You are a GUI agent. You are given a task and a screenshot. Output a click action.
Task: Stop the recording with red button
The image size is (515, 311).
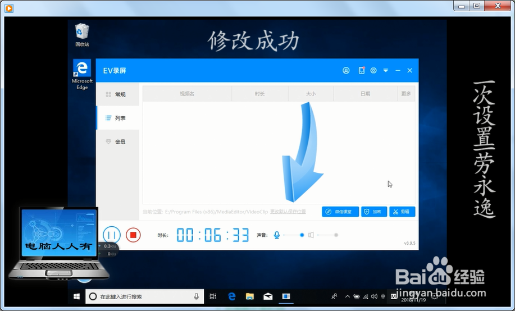[x=133, y=235]
